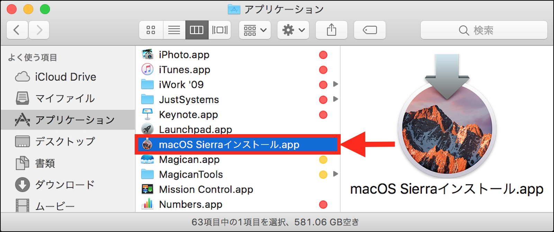554x232 pixels.
Task: Select the Magican.app file name
Action: tap(189, 159)
